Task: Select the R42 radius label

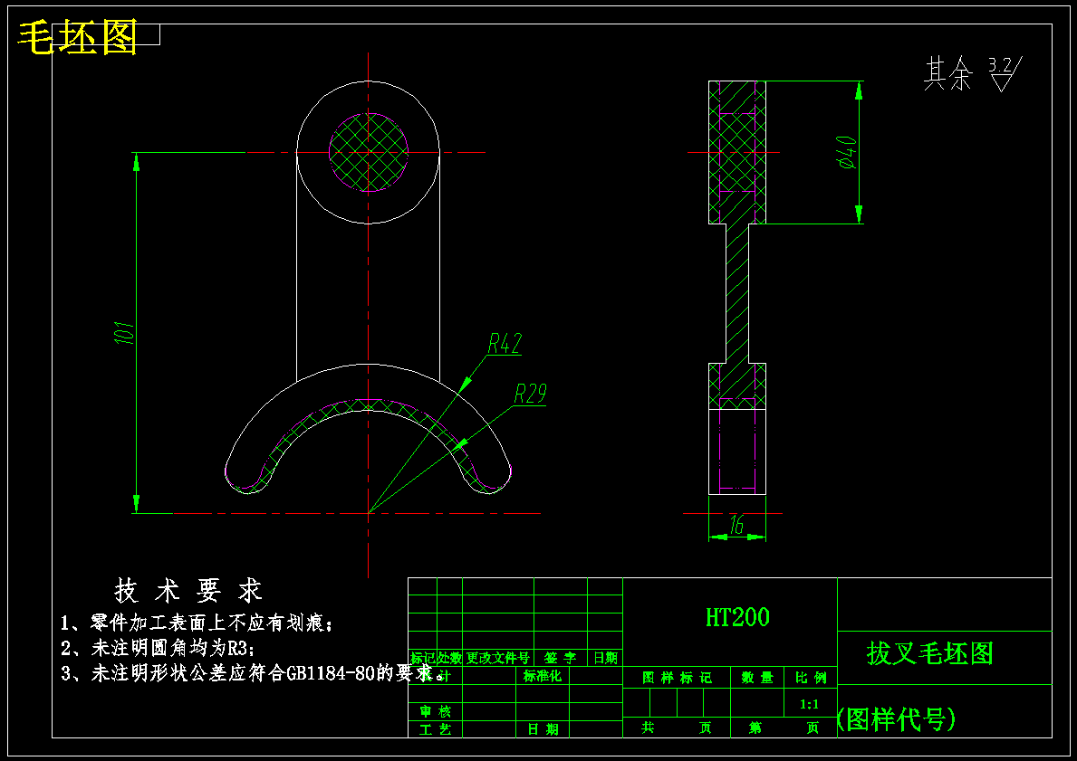Action: (505, 343)
